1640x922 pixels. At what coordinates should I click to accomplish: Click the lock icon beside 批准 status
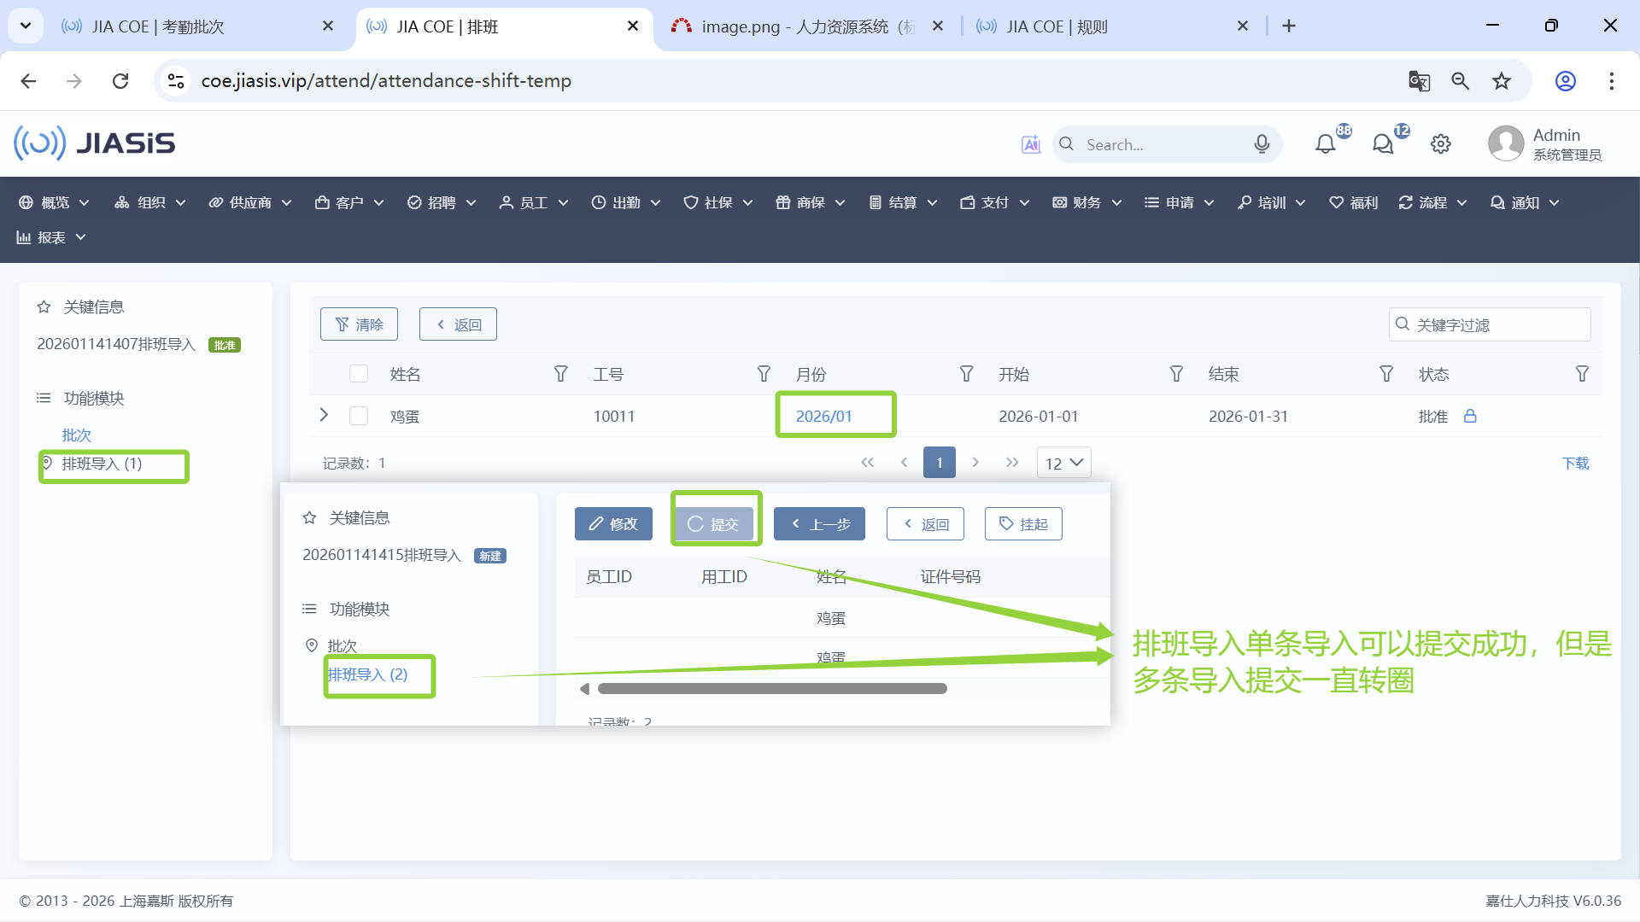tap(1470, 417)
